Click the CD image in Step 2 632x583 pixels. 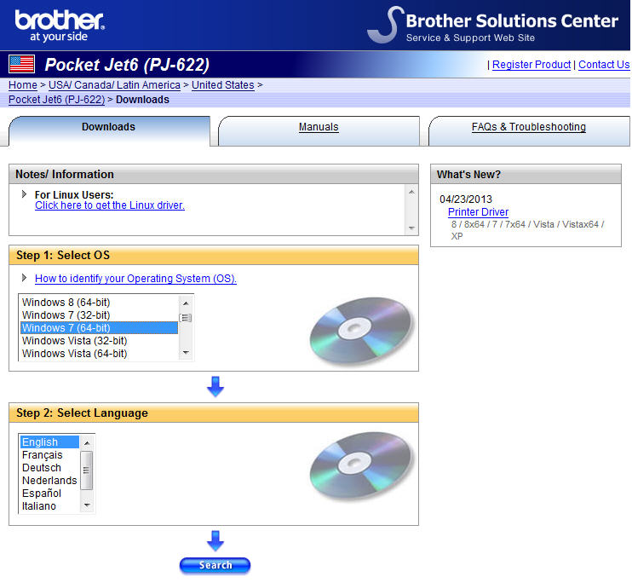pyautogui.click(x=361, y=466)
